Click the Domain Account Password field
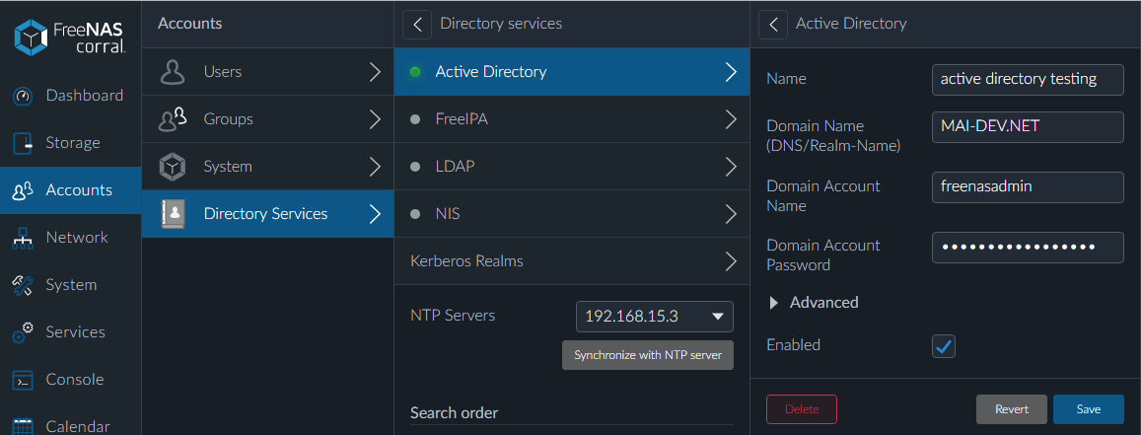1141x435 pixels. [x=1029, y=248]
